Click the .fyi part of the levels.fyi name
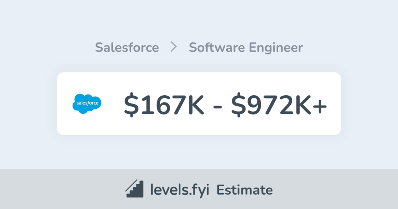The image size is (398, 209). tap(199, 190)
